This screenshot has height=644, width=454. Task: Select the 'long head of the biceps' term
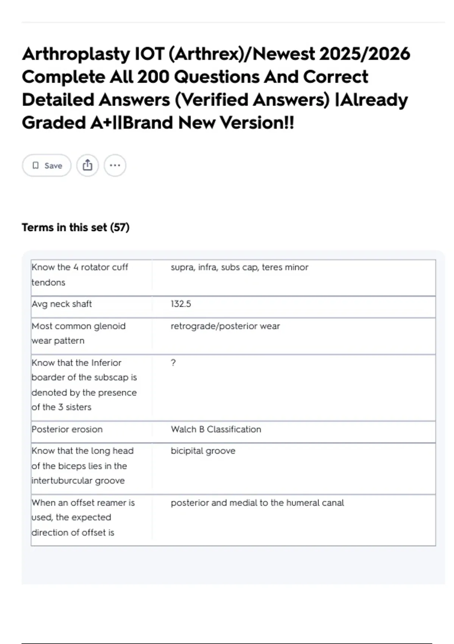coord(82,466)
